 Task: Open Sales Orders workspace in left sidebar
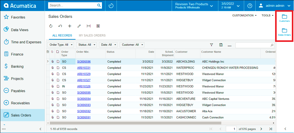pos(22,115)
